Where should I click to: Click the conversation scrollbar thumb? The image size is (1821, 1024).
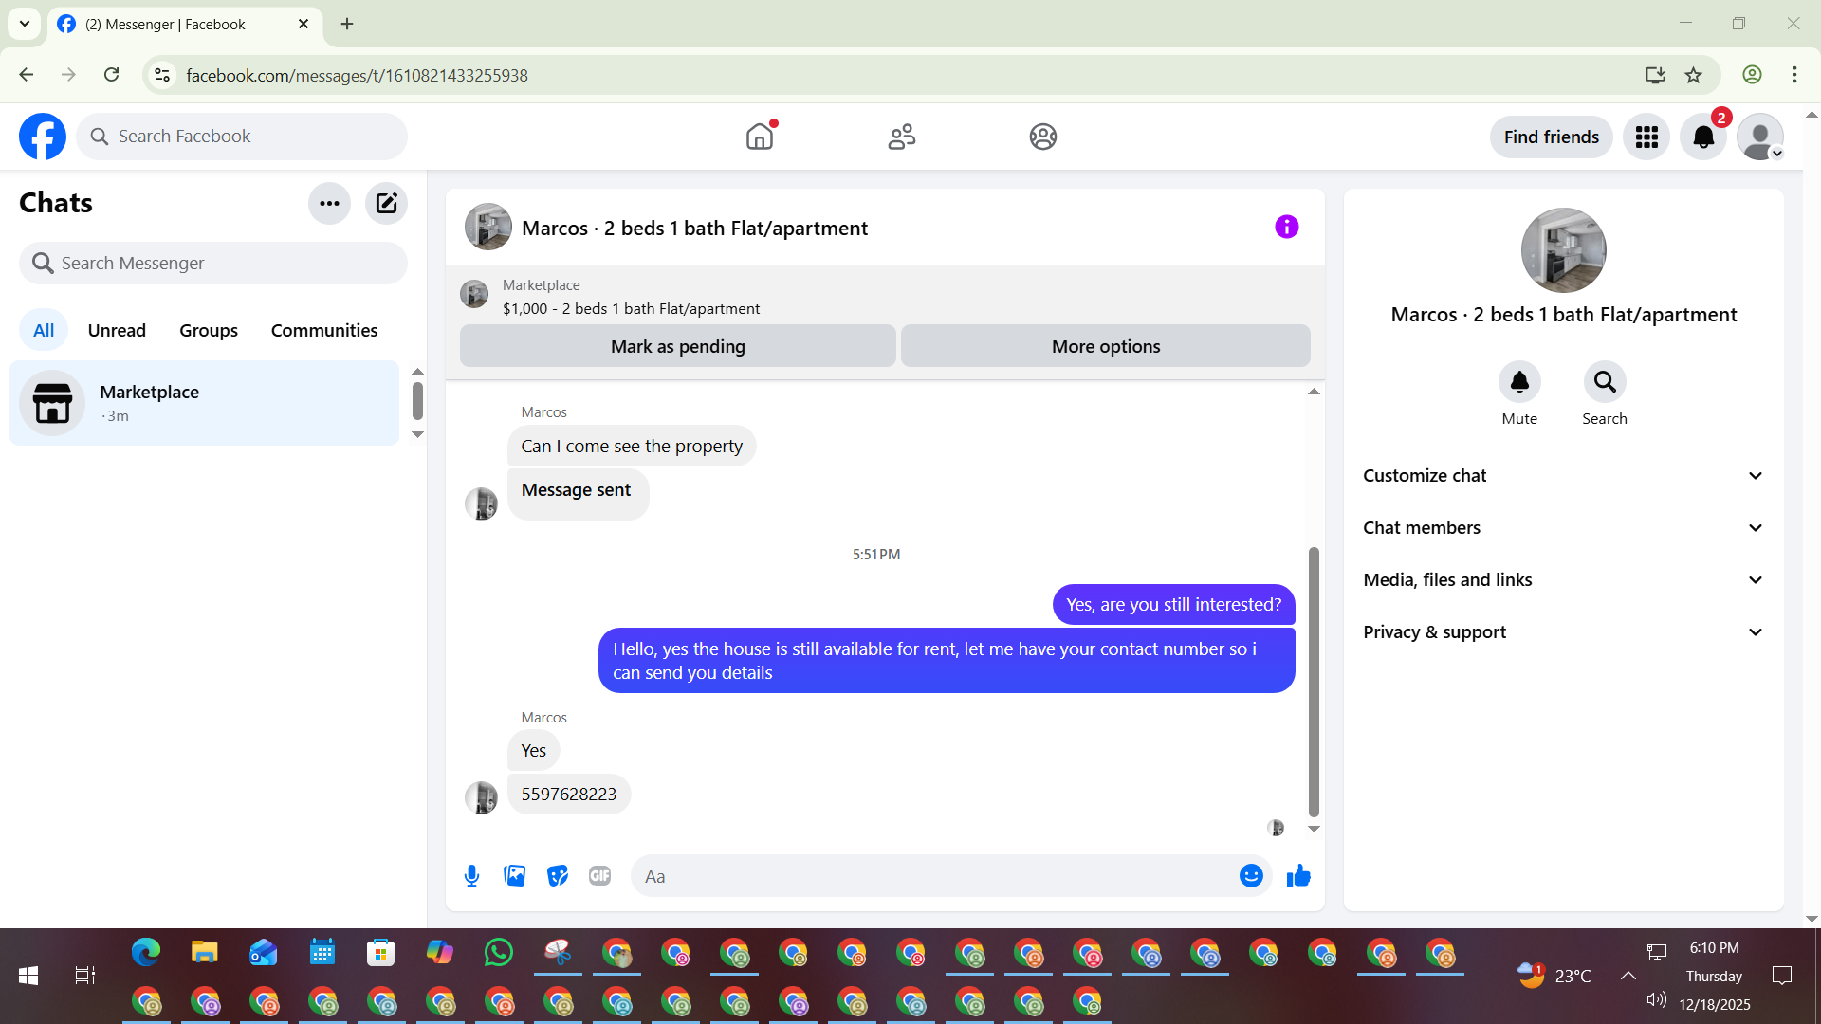point(1314,681)
